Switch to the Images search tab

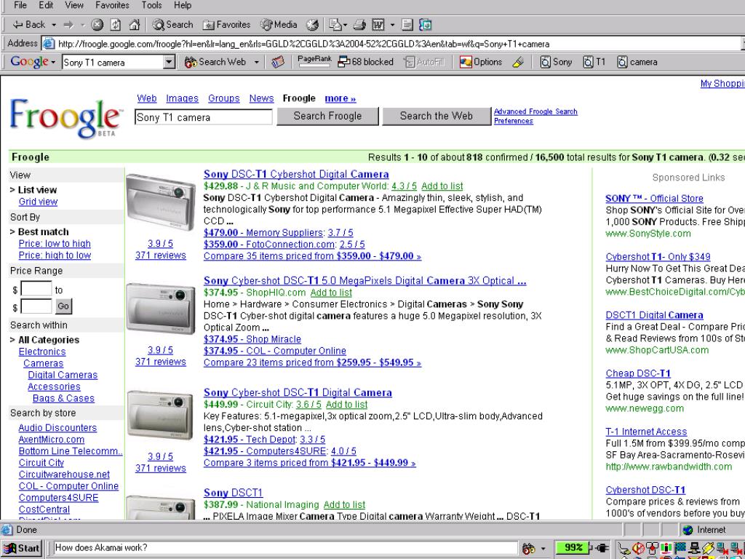point(182,98)
